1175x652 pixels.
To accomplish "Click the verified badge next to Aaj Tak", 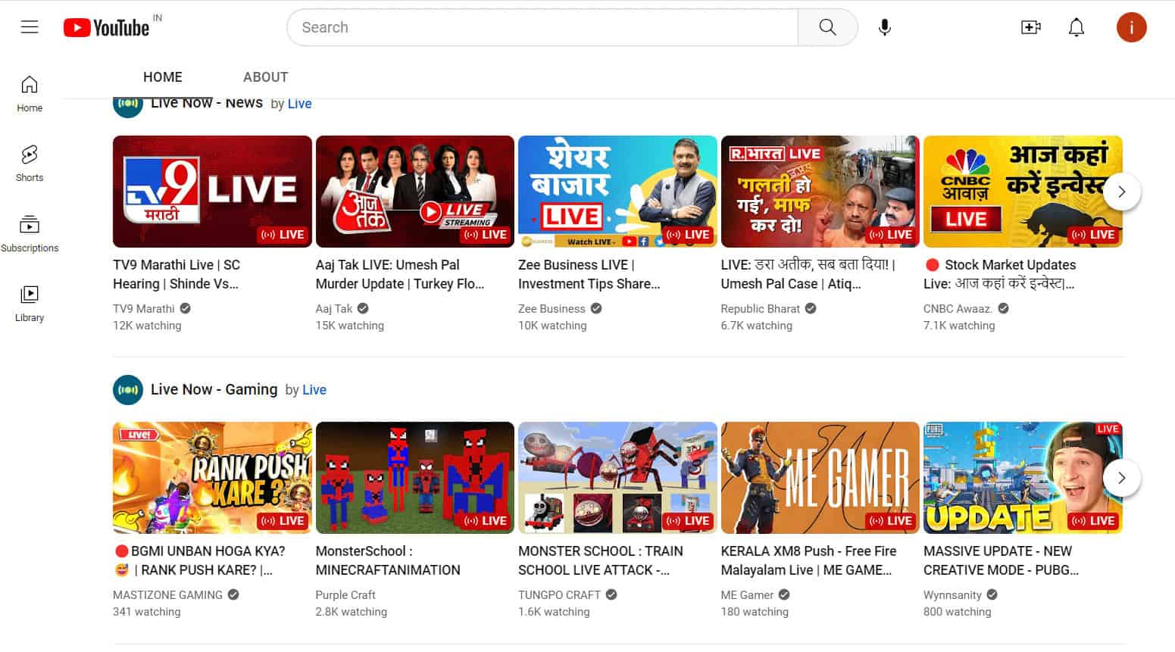I will click(x=361, y=308).
